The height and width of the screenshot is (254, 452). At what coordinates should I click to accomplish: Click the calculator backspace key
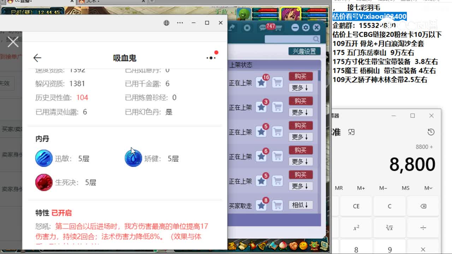(x=423, y=206)
